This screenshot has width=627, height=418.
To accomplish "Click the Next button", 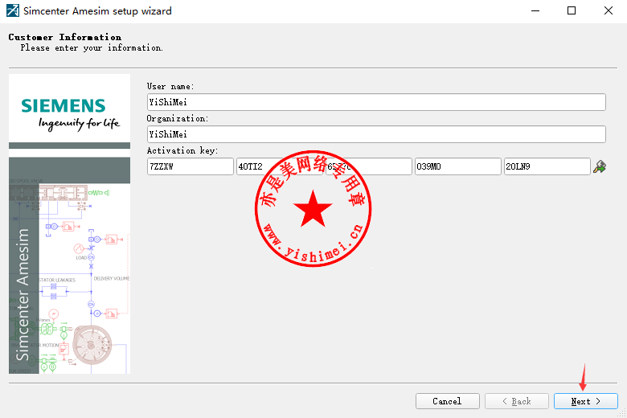I will (586, 401).
